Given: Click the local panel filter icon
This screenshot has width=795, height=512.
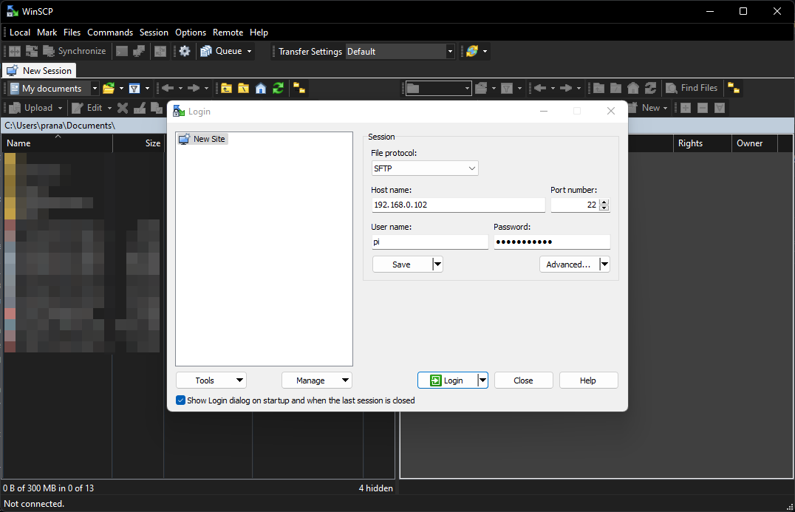Looking at the screenshot, I should [134, 89].
